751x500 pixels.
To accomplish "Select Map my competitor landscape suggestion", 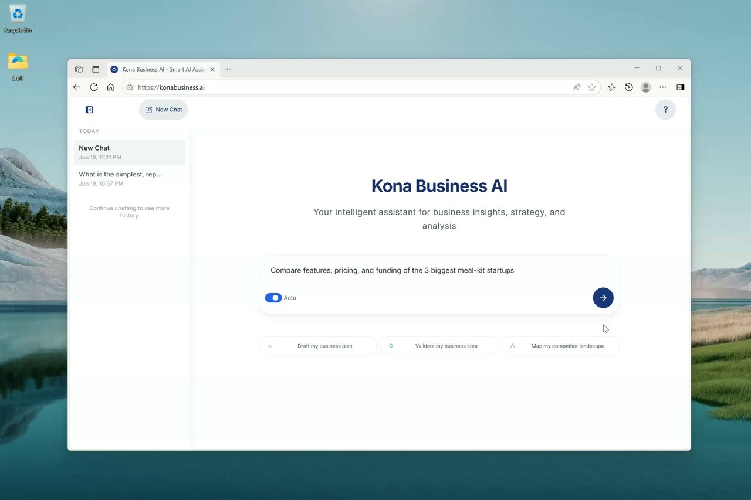I will 561,346.
